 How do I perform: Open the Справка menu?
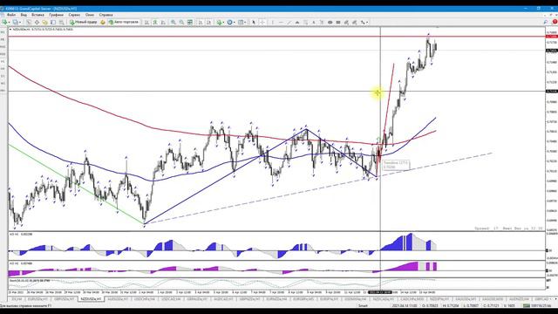[x=105, y=15]
